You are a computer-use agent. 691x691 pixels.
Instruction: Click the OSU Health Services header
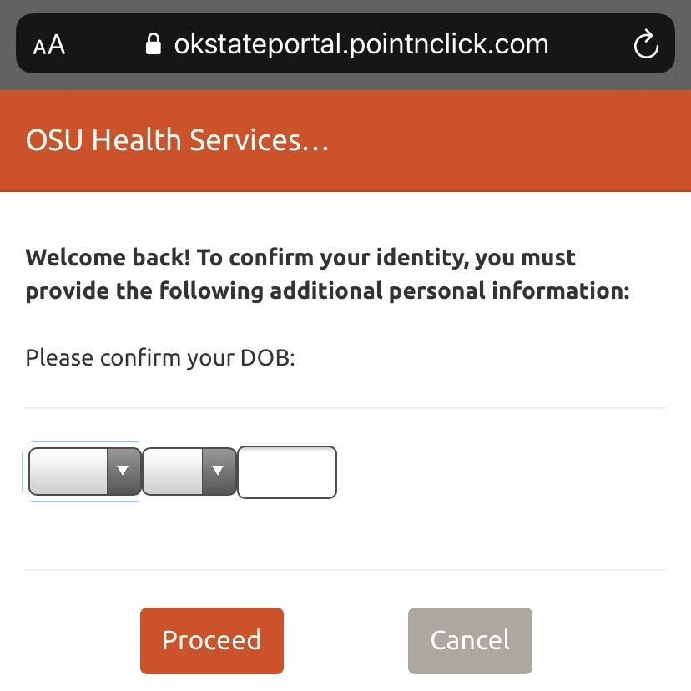point(176,140)
